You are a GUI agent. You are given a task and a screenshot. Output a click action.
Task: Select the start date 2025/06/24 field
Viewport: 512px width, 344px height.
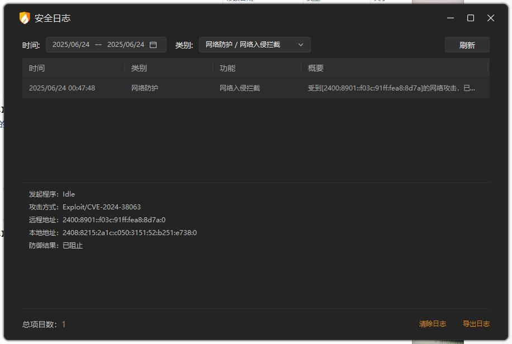click(x=71, y=45)
